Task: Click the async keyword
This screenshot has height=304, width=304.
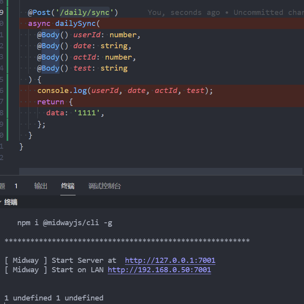Action: pos(39,24)
